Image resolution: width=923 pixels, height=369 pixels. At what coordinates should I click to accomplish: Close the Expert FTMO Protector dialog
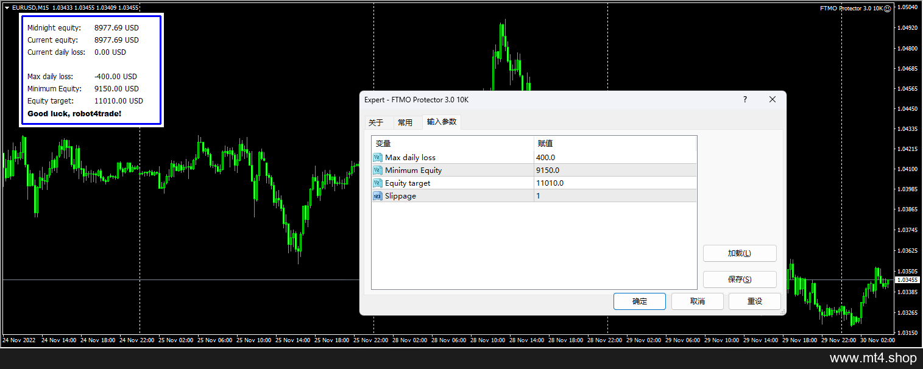(772, 99)
